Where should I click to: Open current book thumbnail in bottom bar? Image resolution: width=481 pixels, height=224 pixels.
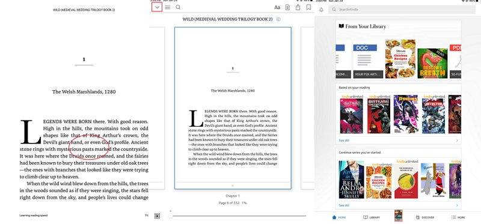pyautogui.click(x=398, y=216)
